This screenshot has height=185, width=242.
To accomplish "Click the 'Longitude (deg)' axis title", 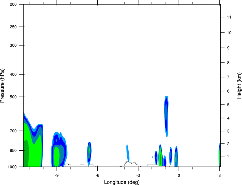I will point(122,182).
